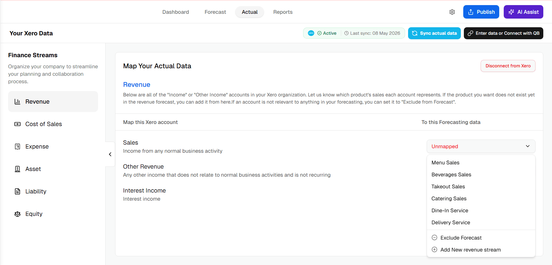The image size is (552, 265).
Task: Disconnect from Xero
Action: click(x=508, y=66)
